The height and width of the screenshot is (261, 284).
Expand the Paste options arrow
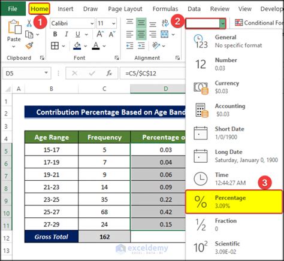coord(14,47)
